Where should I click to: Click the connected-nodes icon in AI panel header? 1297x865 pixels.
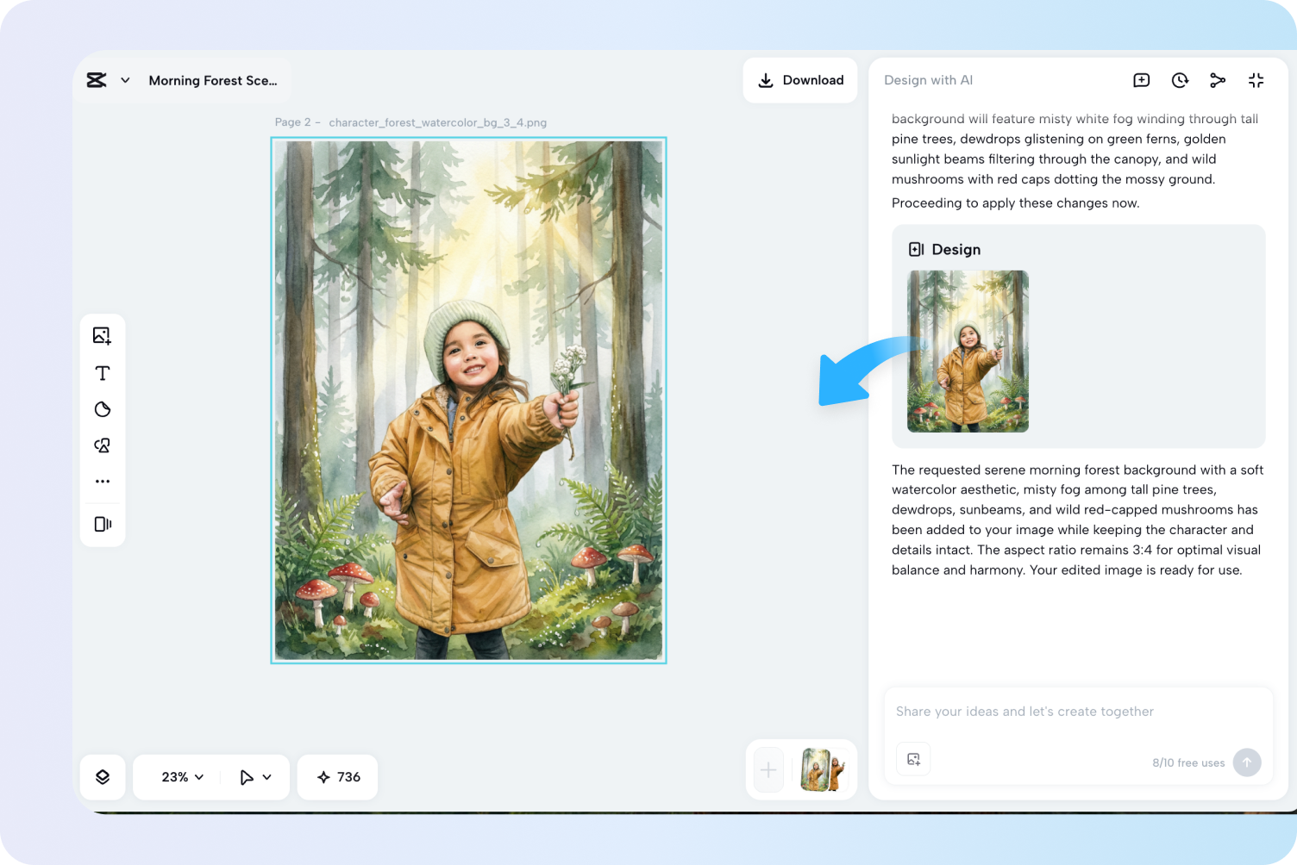(1218, 80)
